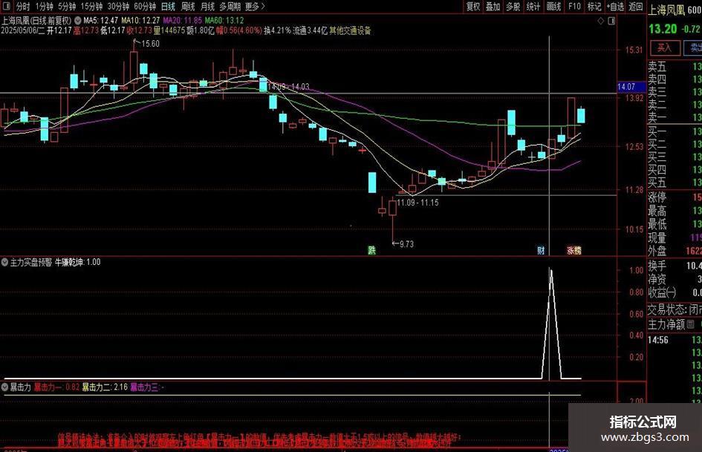Switch to 5分钟 period tab

tap(67, 7)
